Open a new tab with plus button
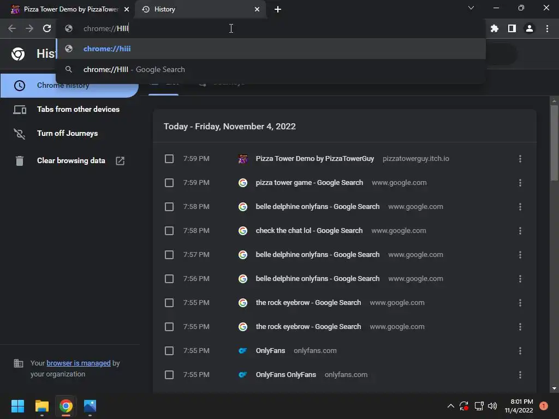Screen dimensions: 559x419 click(278, 9)
